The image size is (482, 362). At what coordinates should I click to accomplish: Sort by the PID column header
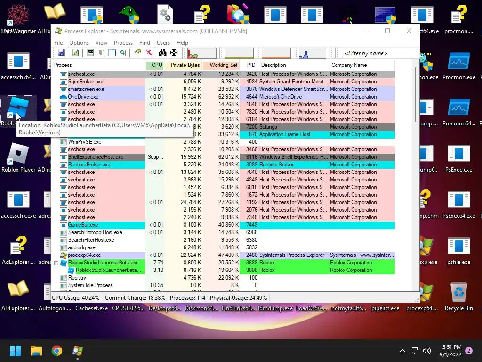point(249,65)
